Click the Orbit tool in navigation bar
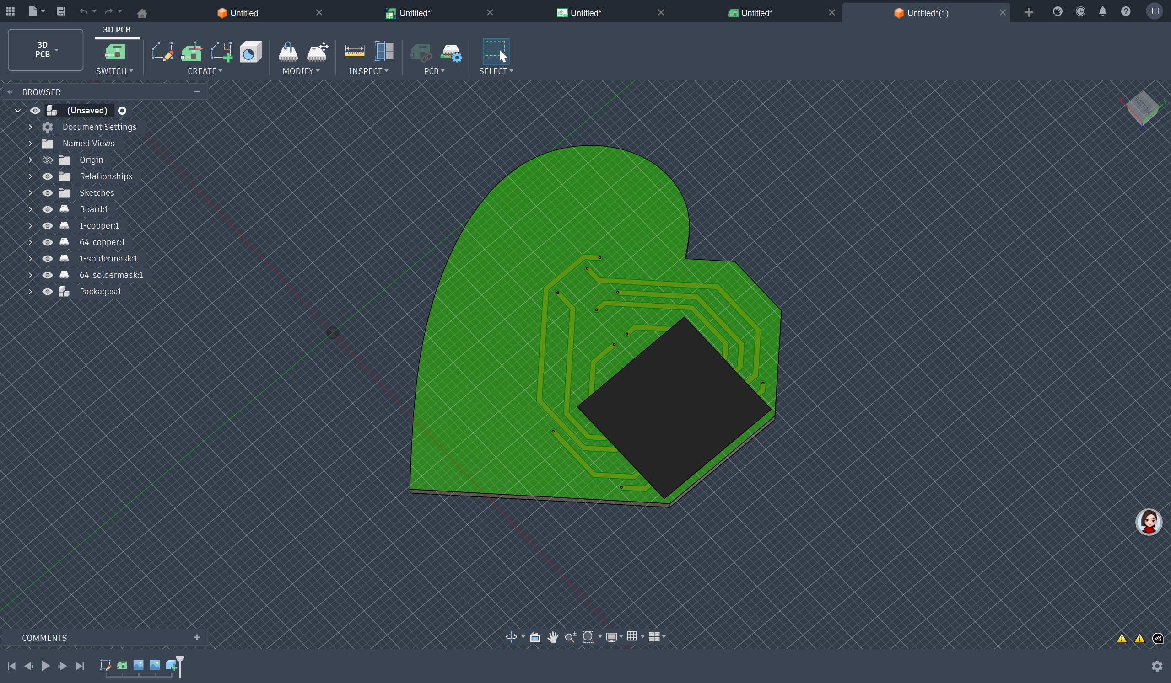This screenshot has width=1171, height=683. click(511, 636)
